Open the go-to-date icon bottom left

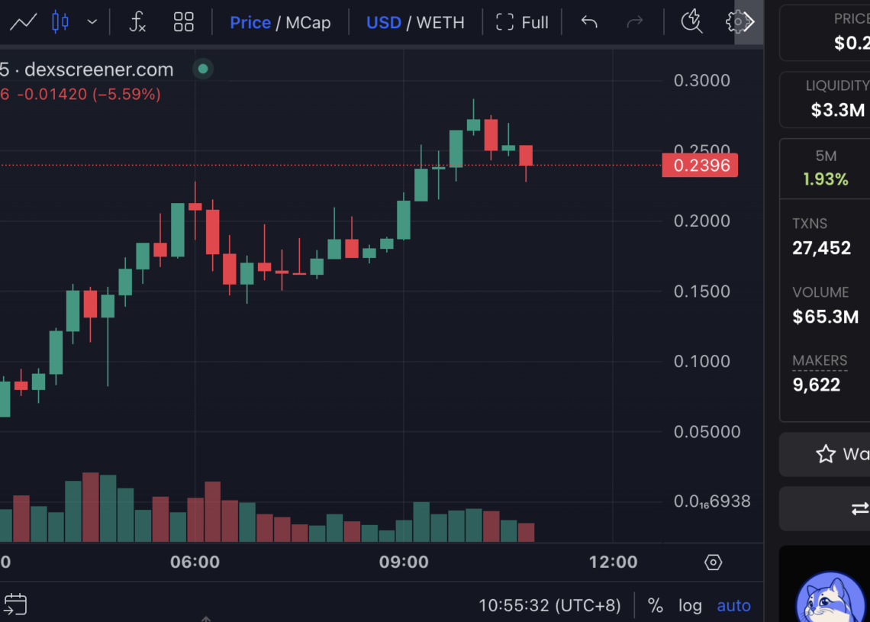pyautogui.click(x=17, y=604)
